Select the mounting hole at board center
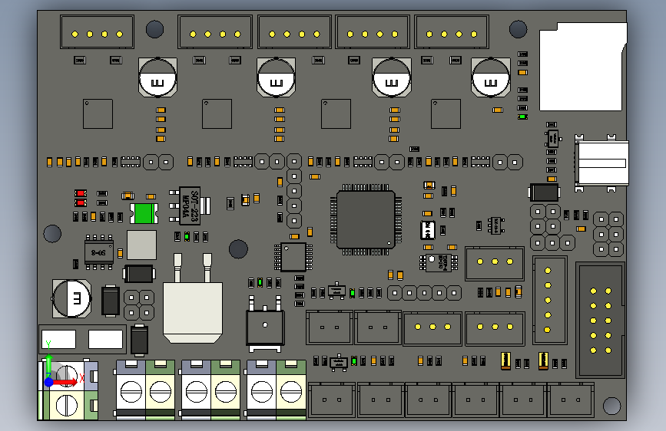Image resolution: width=666 pixels, height=431 pixels. click(x=238, y=249)
